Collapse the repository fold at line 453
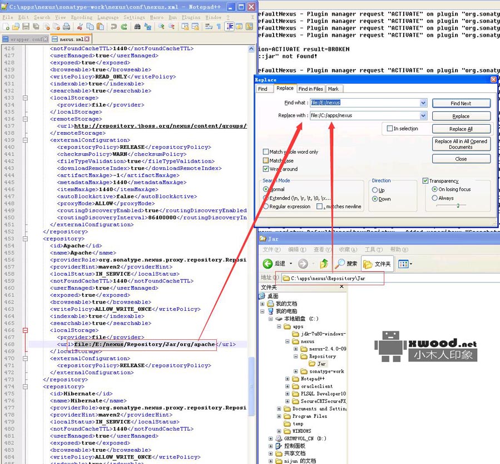The width and height of the screenshot is (500, 464). coord(26,239)
